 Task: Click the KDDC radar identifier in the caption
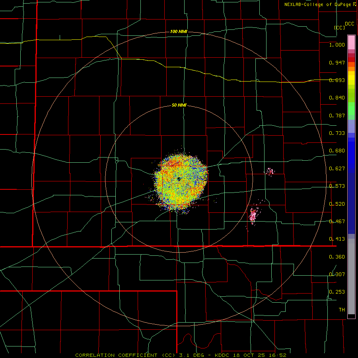pyautogui.click(x=223, y=355)
